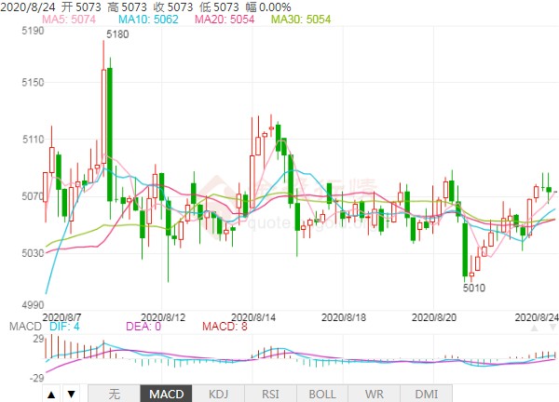Screen dimensions: 559x402
Task: Click the MA30: 5054 legend label
Action: [301, 19]
